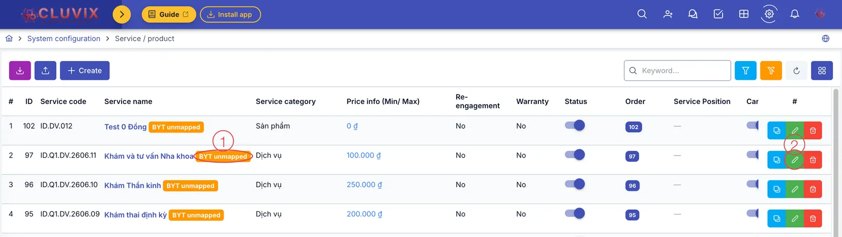Click BYT unmapped badge for Khám Thần kinh

click(191, 186)
